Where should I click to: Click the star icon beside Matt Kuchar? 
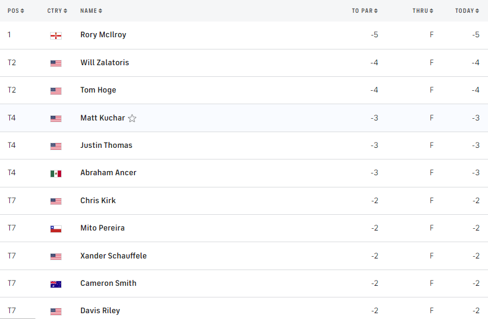tap(132, 118)
